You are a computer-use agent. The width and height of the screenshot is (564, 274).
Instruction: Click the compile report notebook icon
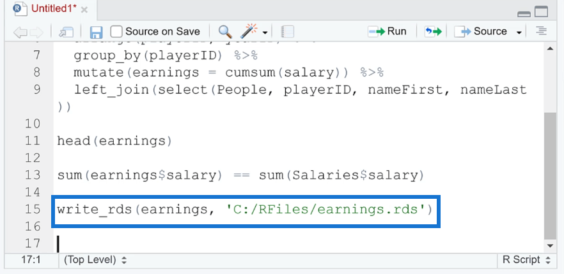(x=287, y=32)
